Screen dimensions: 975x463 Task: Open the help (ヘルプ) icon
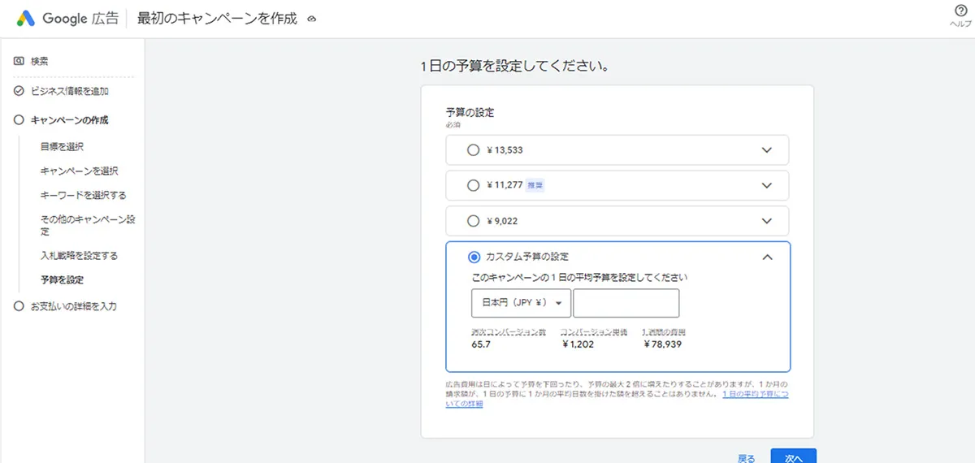[x=960, y=11]
